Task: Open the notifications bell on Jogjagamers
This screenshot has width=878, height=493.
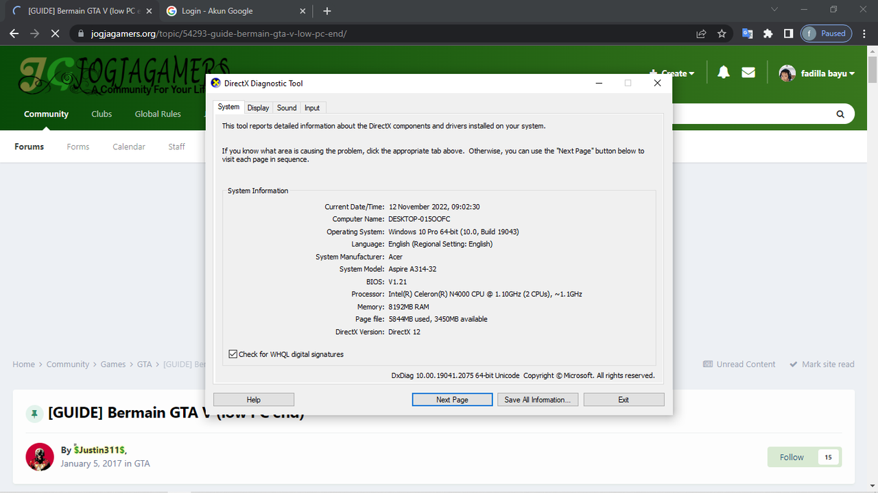Action: pos(723,73)
